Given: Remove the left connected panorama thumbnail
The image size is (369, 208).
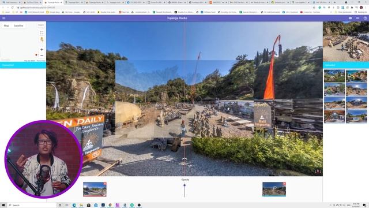Looking at the screenshot, I should pos(105,184).
